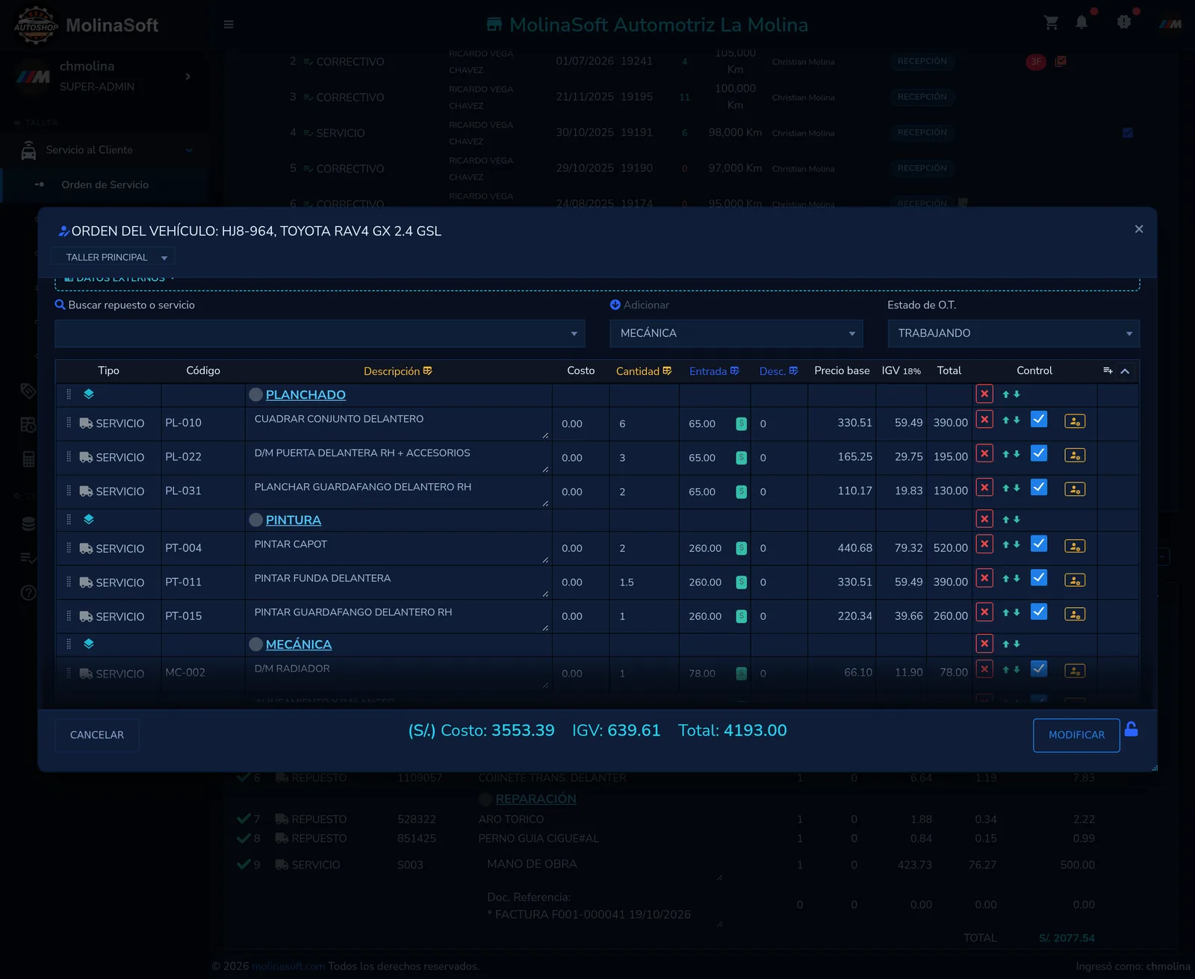Image resolution: width=1195 pixels, height=979 pixels.
Task: Open Orden de Servicio in the sidebar
Action: tap(105, 184)
